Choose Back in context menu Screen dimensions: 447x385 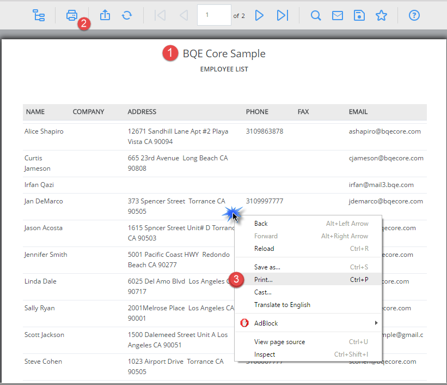click(308, 224)
